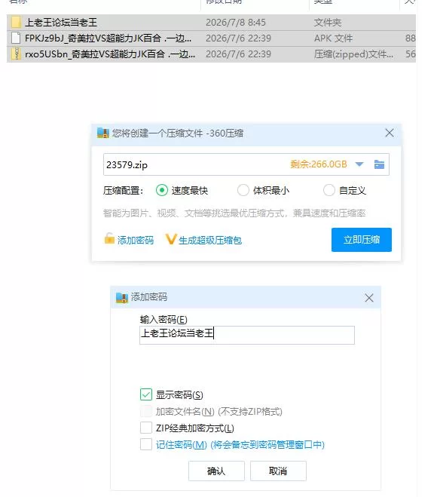
Task: Click the 压缩(zipped)文件 type cell
Action: click(x=353, y=54)
